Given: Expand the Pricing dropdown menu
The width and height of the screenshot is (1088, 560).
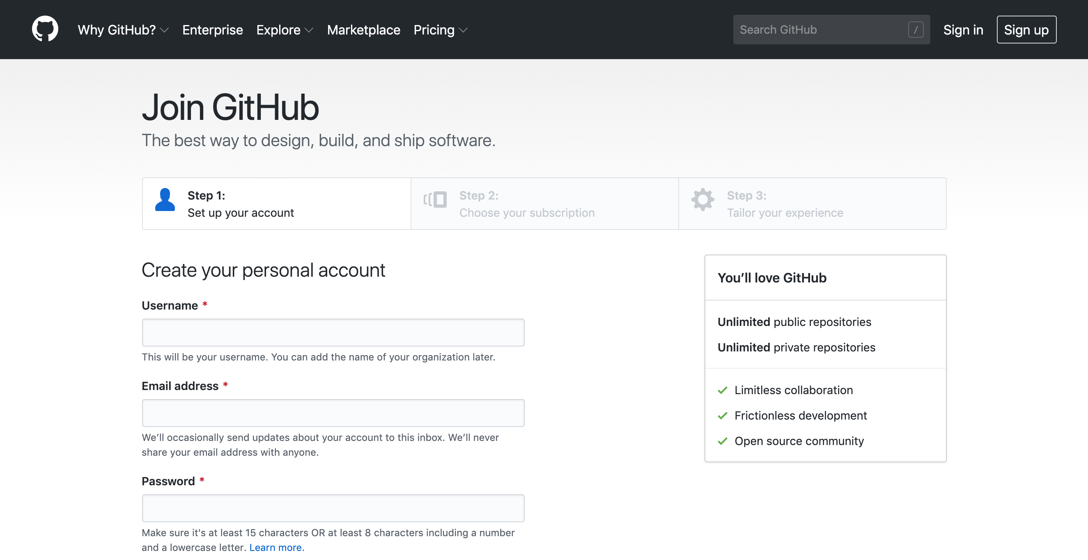Looking at the screenshot, I should pyautogui.click(x=440, y=30).
